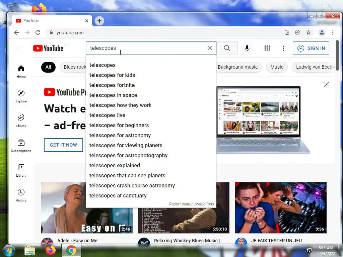
Task: Dismiss the YouTube Premium banner
Action: pos(326,85)
